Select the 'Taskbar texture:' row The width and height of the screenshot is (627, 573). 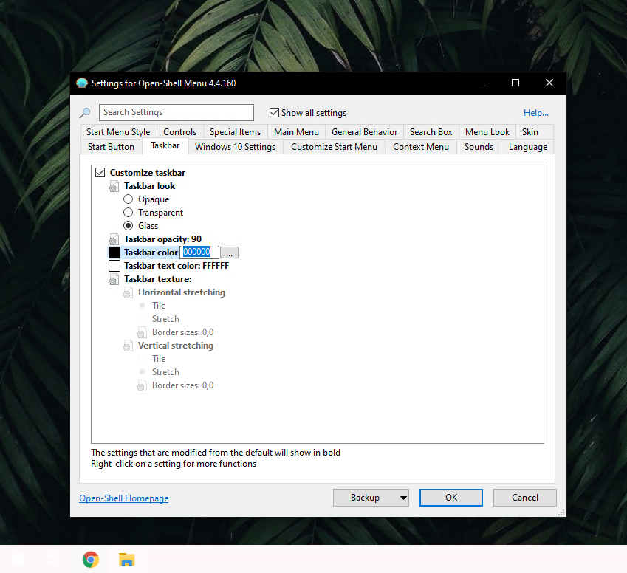coord(157,279)
